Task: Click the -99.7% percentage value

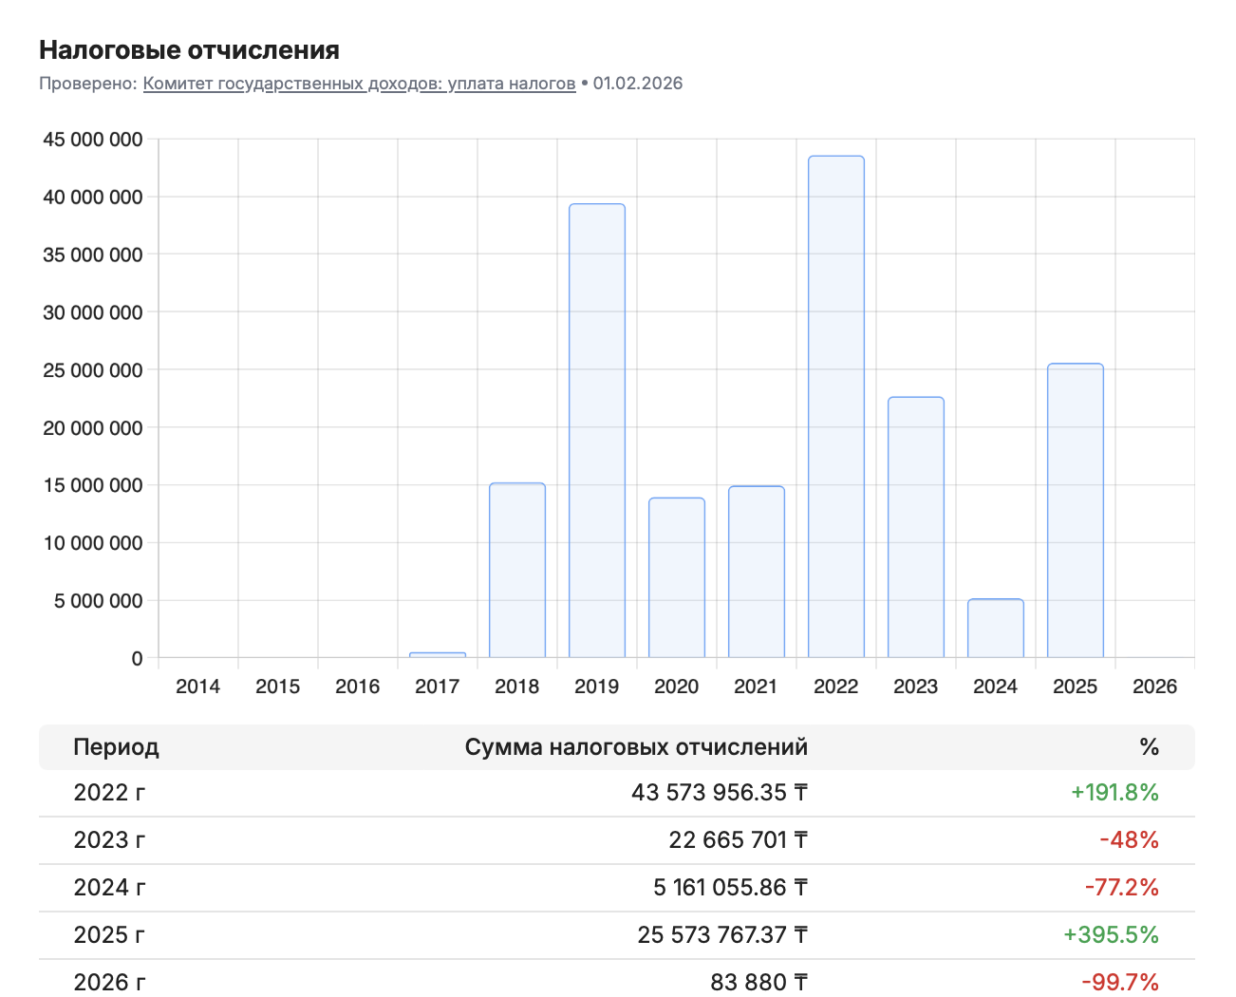Action: coord(1119,982)
